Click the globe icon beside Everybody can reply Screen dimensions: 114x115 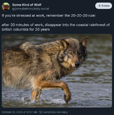pos(41,112)
